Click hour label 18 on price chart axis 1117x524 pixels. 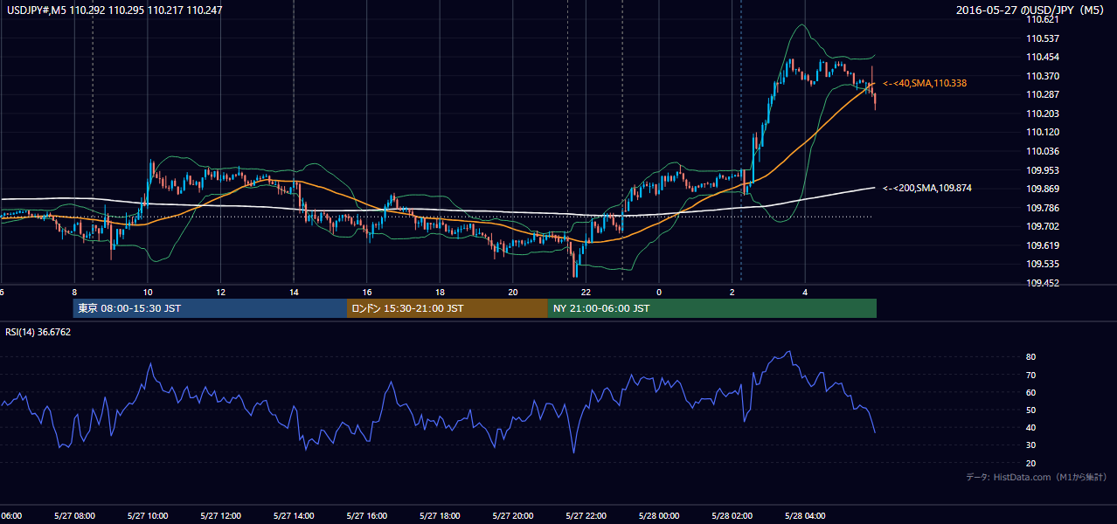[440, 292]
